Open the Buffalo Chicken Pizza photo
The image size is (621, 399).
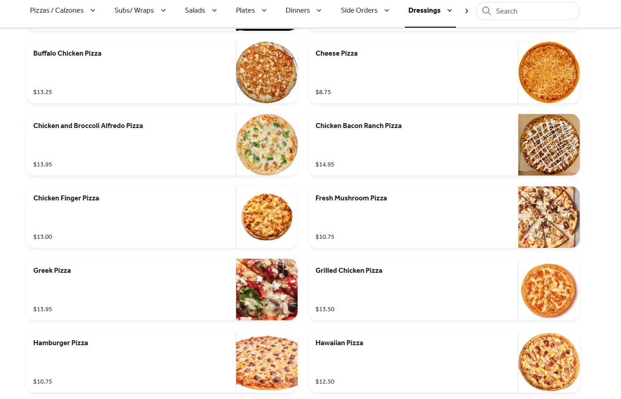pos(267,72)
